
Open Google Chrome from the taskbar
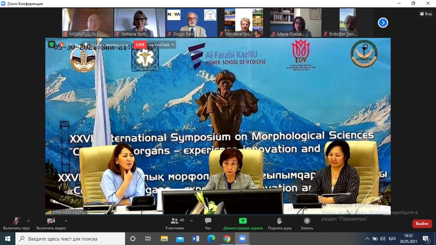coord(227,239)
